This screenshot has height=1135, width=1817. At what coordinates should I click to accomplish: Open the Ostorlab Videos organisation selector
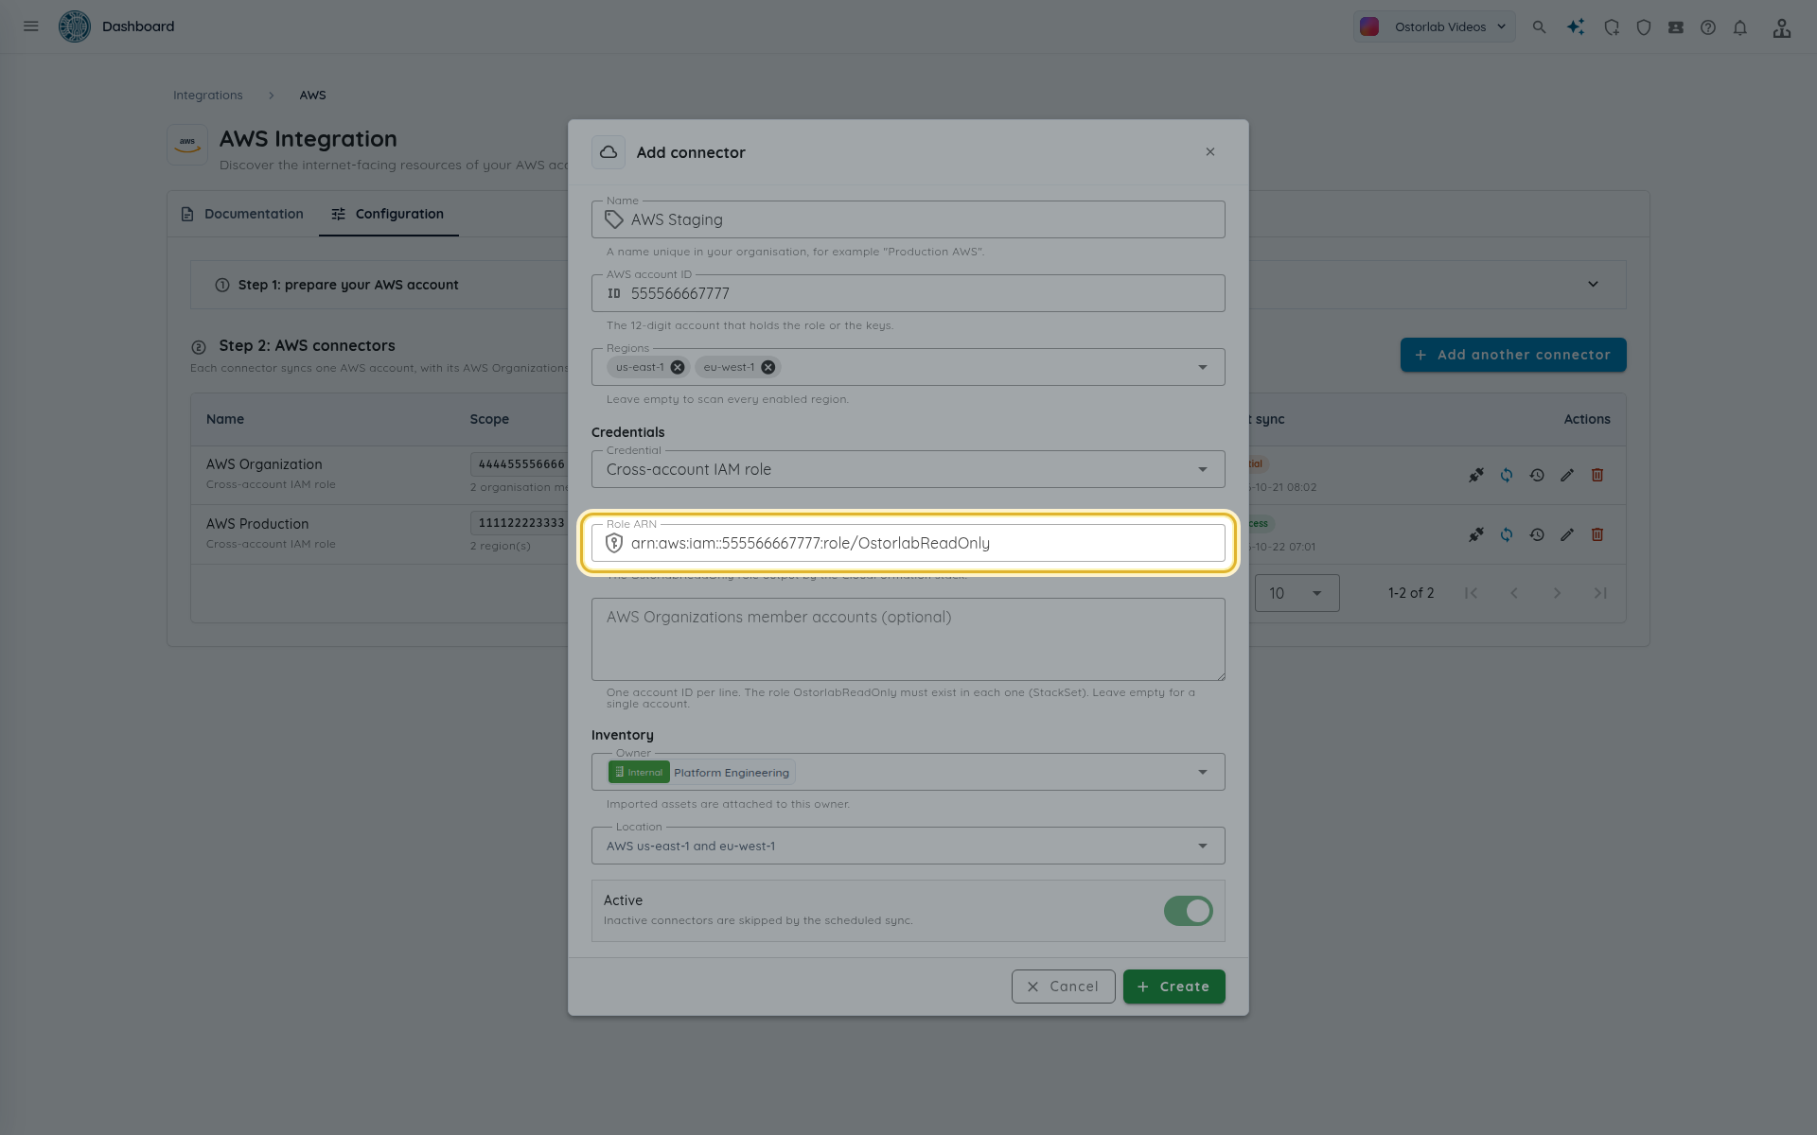pyautogui.click(x=1434, y=26)
